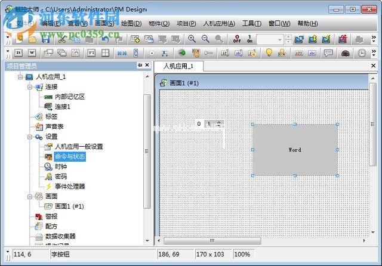
Task: Select 配方 tree item
Action: 51,226
